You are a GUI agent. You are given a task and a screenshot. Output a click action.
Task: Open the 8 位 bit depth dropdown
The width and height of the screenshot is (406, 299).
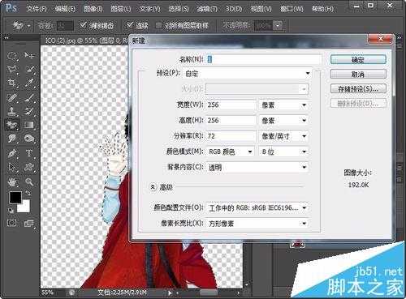[x=283, y=152]
